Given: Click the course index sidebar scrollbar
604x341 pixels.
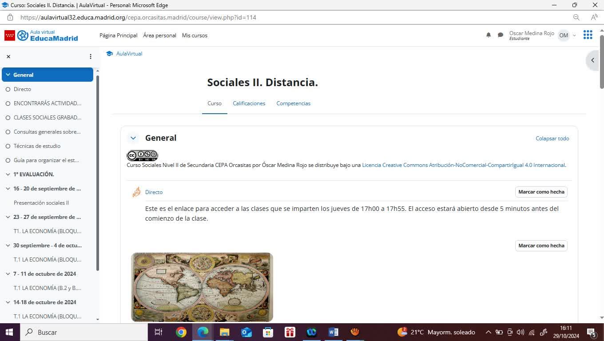Looking at the screenshot, I should point(98,173).
